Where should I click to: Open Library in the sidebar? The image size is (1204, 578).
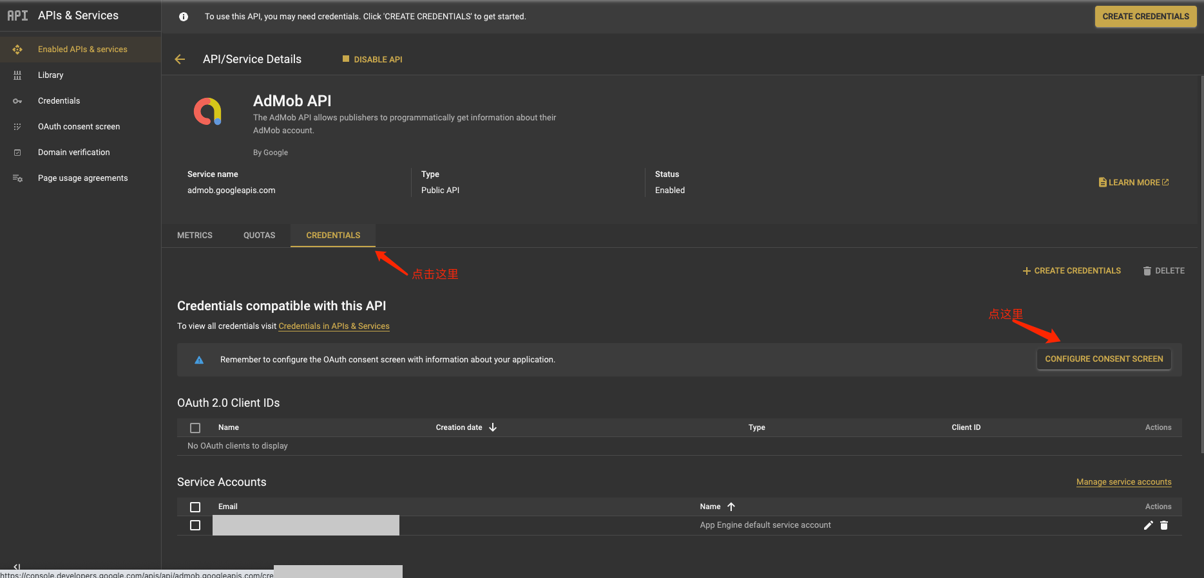pyautogui.click(x=81, y=75)
